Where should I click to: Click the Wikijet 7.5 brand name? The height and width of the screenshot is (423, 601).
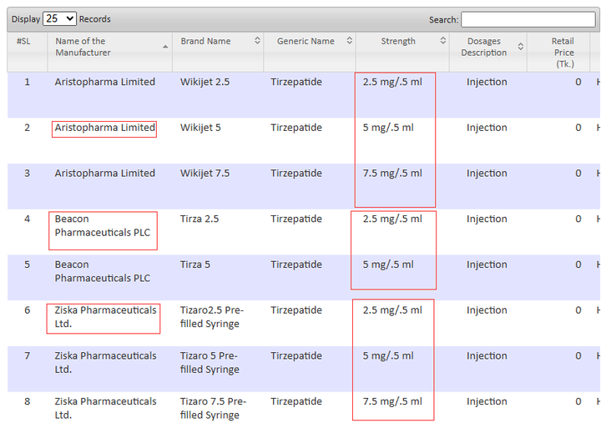pos(205,174)
